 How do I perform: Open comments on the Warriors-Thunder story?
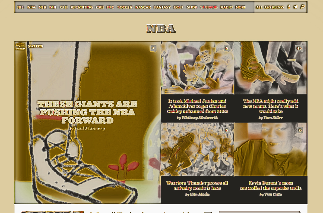[227, 130]
